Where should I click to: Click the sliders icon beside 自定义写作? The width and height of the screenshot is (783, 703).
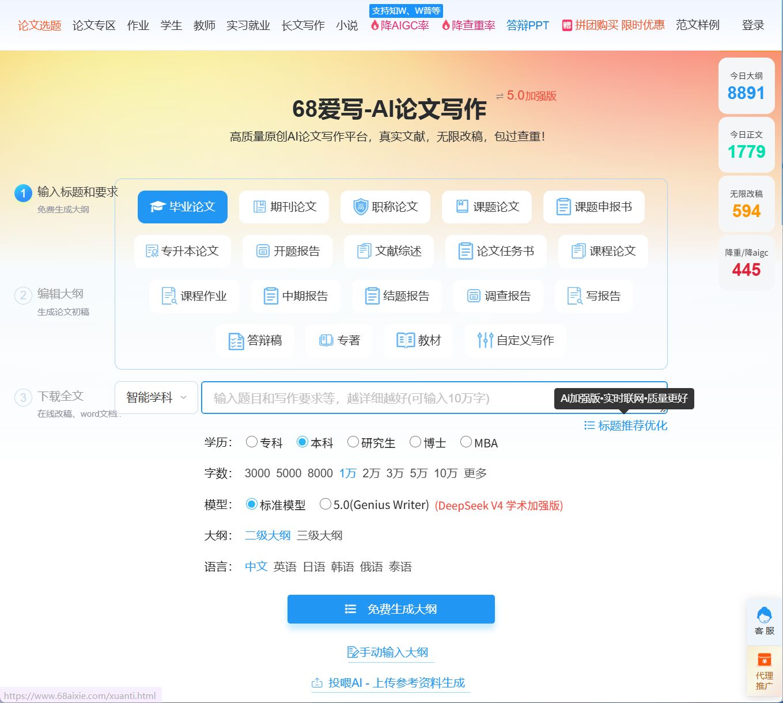pyautogui.click(x=485, y=340)
